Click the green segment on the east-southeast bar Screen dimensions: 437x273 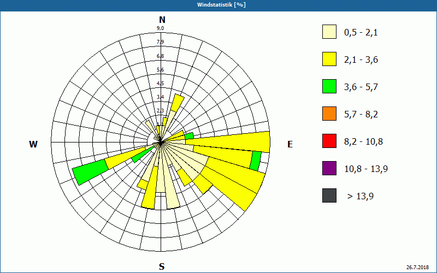[255, 161]
